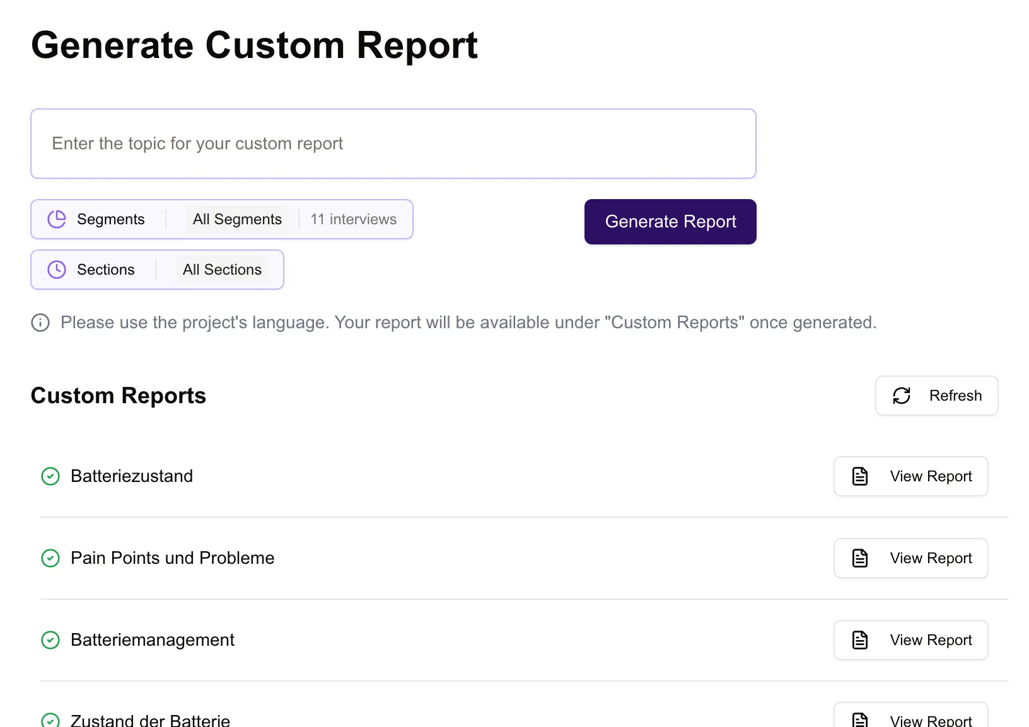Click the Sections clock icon

pos(56,270)
